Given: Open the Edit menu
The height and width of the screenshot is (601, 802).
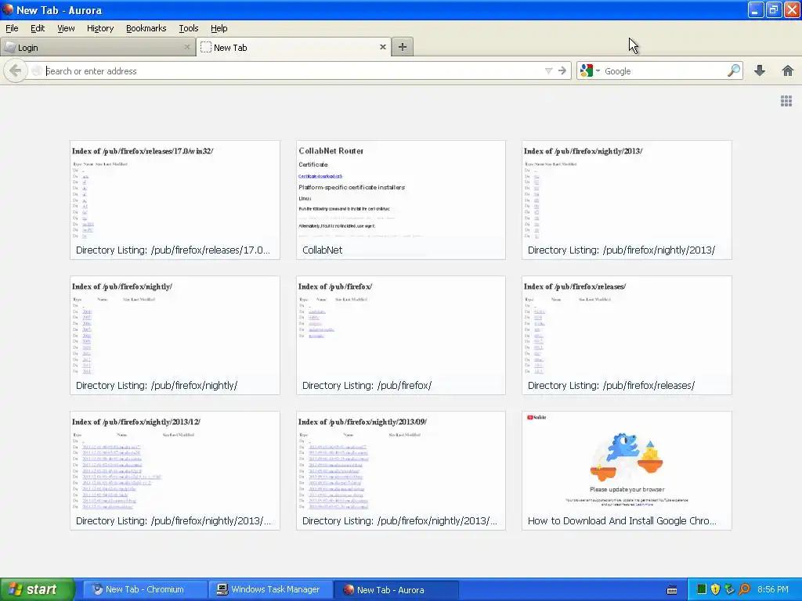Looking at the screenshot, I should click(38, 28).
